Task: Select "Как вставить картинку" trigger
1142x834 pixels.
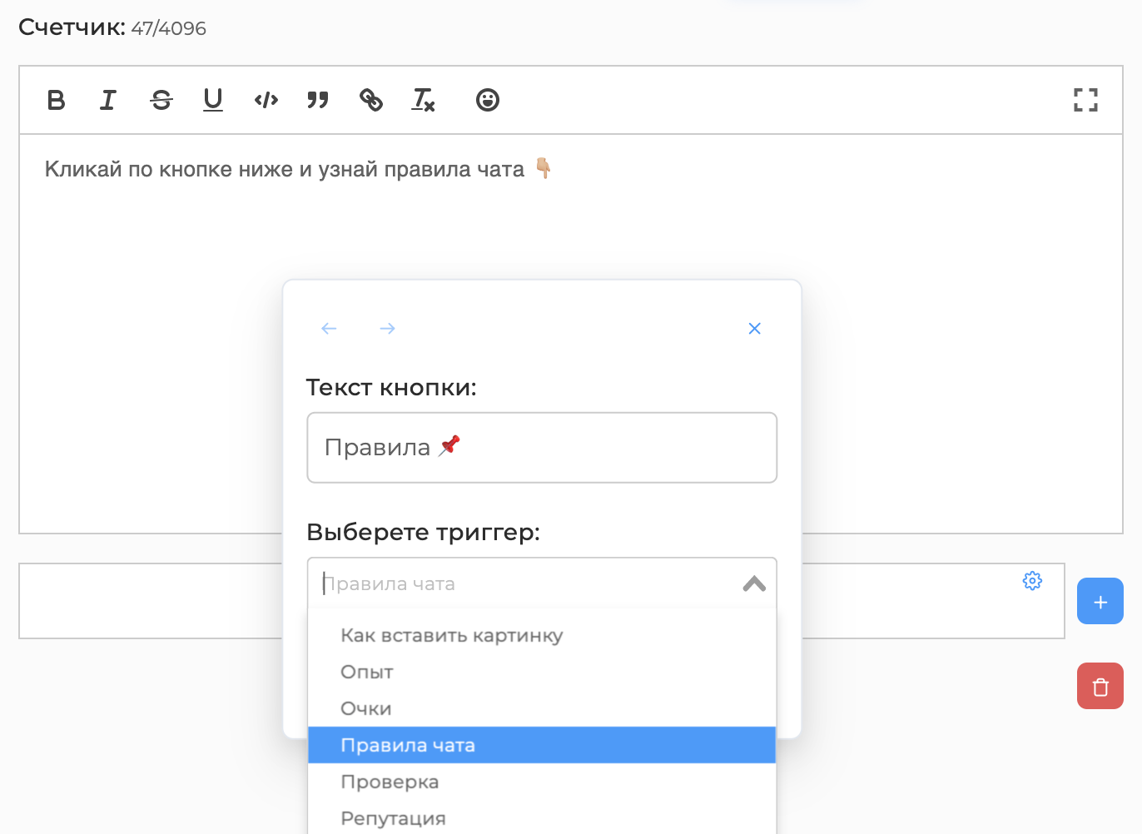Action: click(542, 635)
